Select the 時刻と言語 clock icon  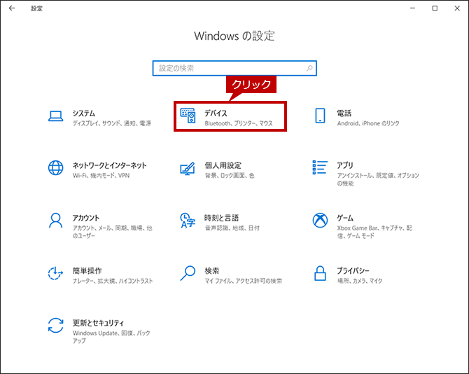point(188,221)
